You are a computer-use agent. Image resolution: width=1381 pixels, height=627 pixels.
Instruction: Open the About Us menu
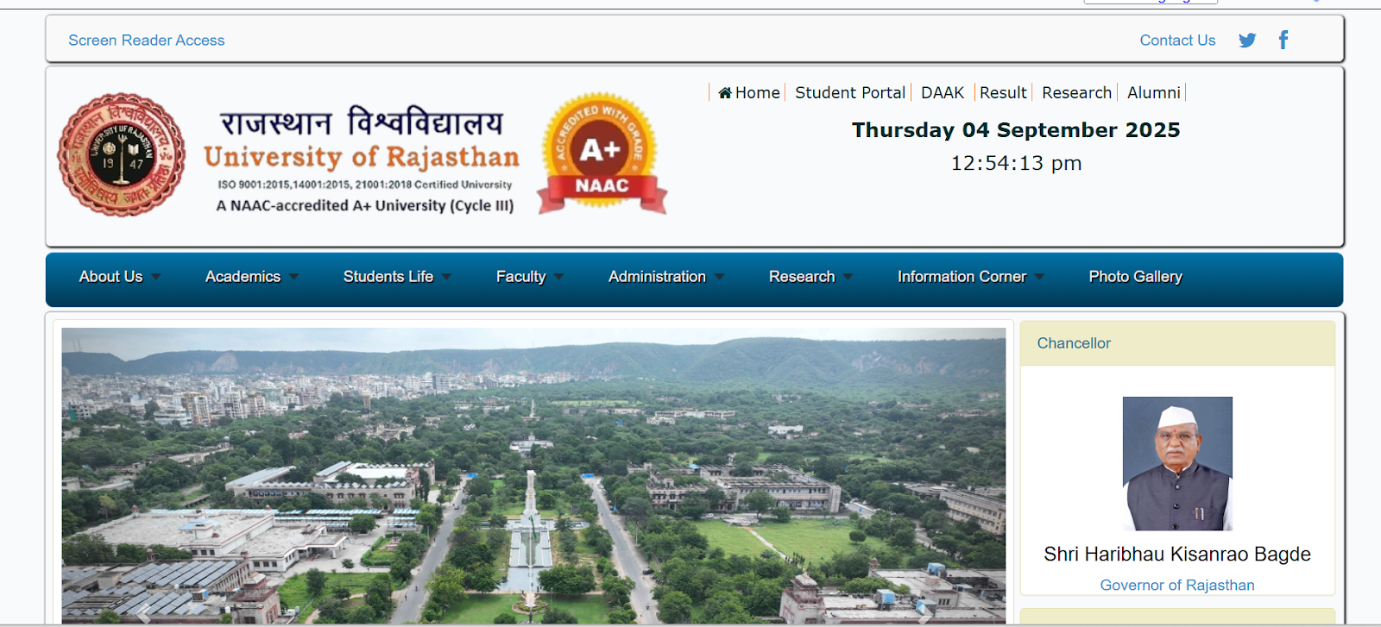pos(110,277)
